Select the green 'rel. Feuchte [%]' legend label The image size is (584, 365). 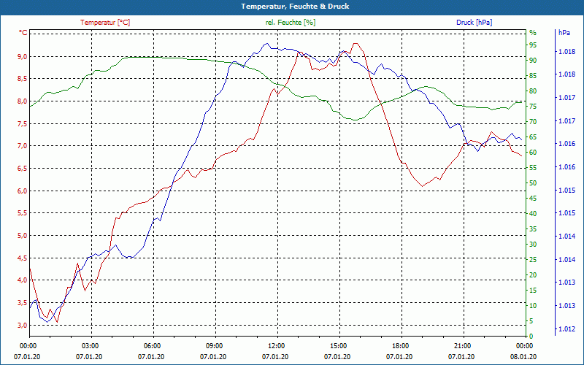coord(291,23)
